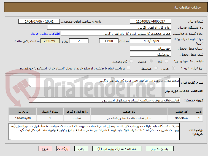208x156 pixels.
Task: Click the deadline date field 1404/07/09
Action: click(x=150, y=41)
